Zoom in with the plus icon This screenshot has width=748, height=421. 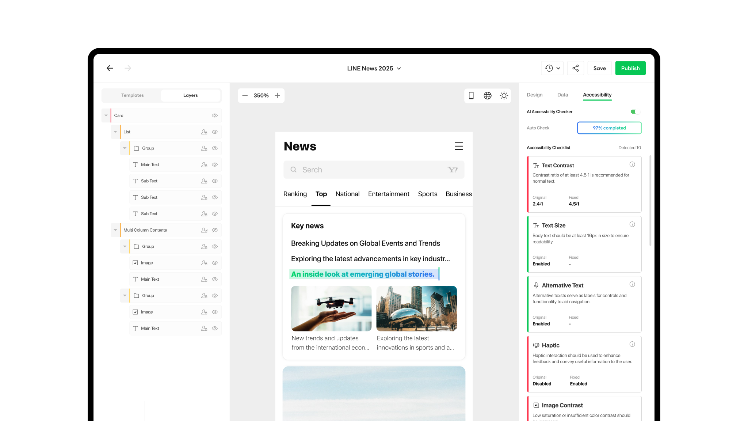point(278,95)
